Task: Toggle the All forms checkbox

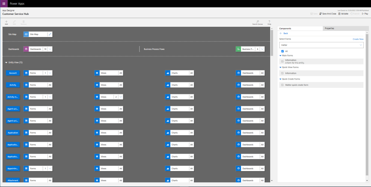Action: pyautogui.click(x=283, y=51)
